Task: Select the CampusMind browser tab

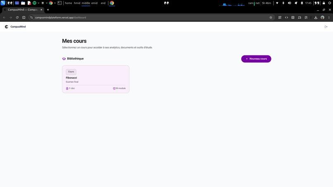Action: click(x=23, y=10)
